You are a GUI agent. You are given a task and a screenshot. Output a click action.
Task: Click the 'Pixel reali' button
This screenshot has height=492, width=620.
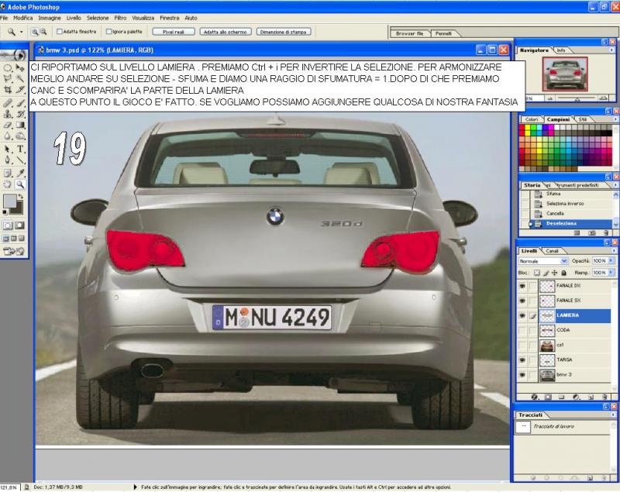[174, 32]
